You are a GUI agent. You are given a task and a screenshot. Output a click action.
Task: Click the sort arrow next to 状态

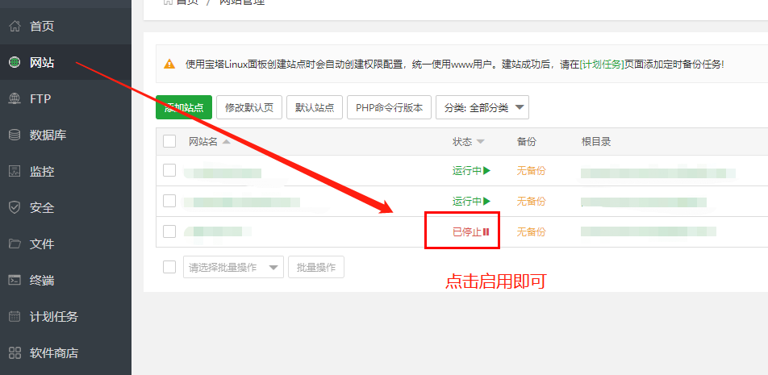(481, 142)
